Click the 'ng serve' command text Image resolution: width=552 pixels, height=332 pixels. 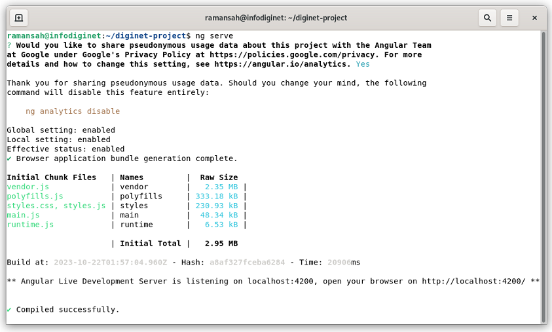[x=214, y=35]
